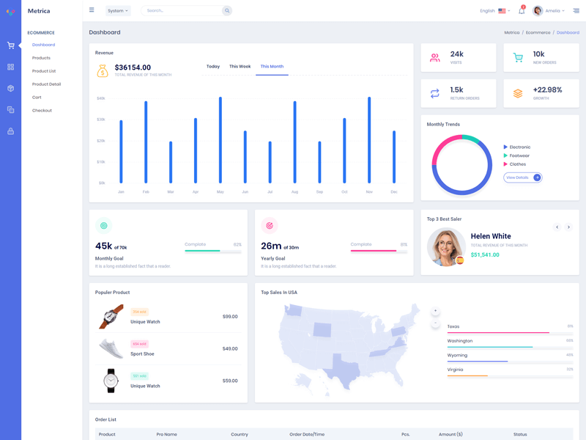
Task: Click into the Search input field
Action: pos(181,11)
